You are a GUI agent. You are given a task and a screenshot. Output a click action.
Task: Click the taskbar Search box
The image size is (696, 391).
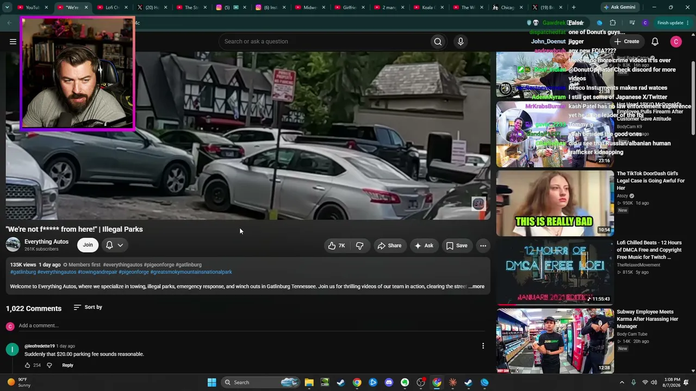[x=261, y=382]
